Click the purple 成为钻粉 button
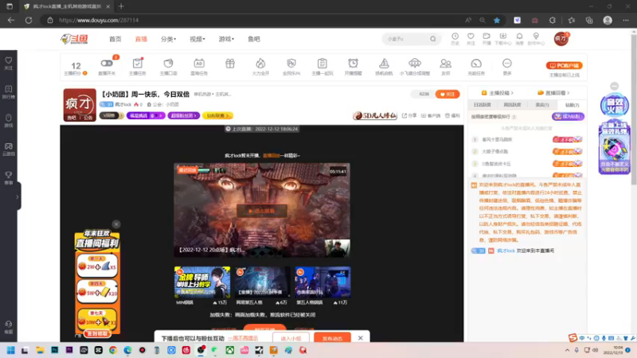The width and height of the screenshot is (637, 358). 568,116
